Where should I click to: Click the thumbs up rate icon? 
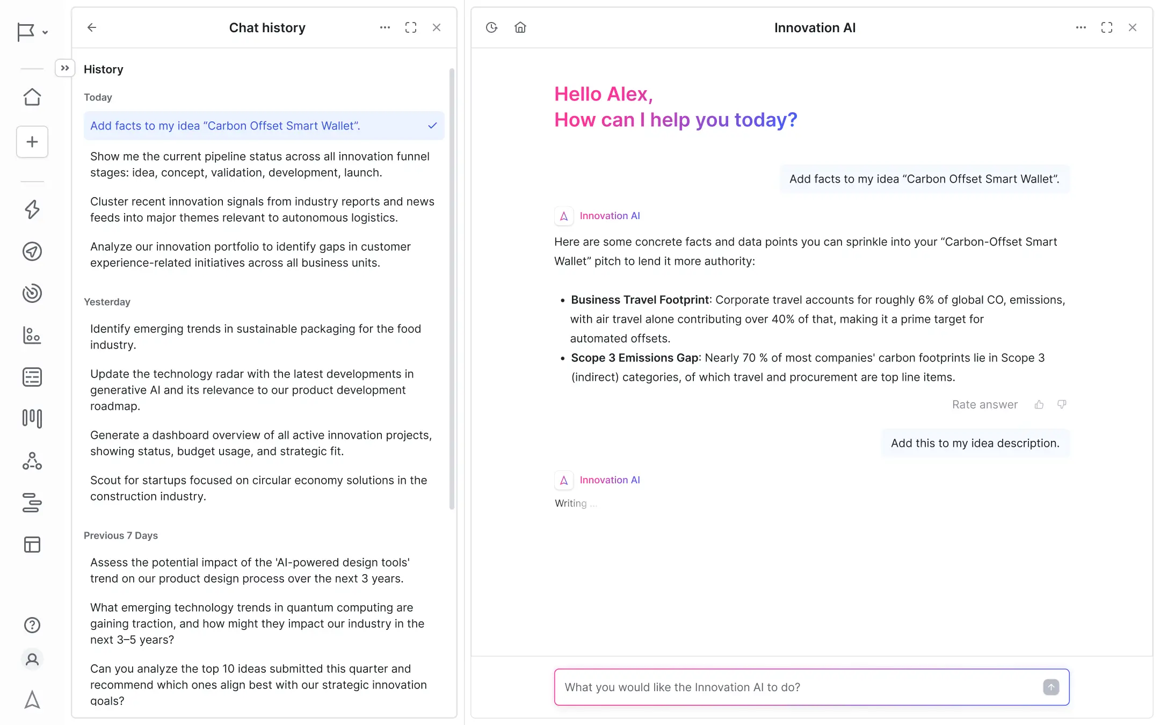[x=1039, y=404]
